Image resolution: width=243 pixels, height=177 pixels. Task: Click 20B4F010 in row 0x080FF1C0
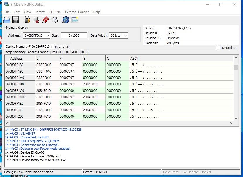(x=47, y=91)
